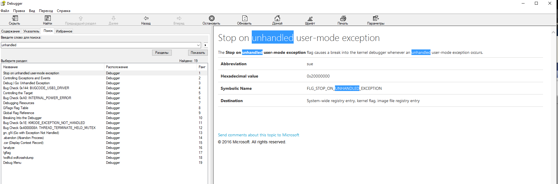The height and width of the screenshot is (184, 558).
Task: Open the Файл menu
Action: tap(5, 11)
